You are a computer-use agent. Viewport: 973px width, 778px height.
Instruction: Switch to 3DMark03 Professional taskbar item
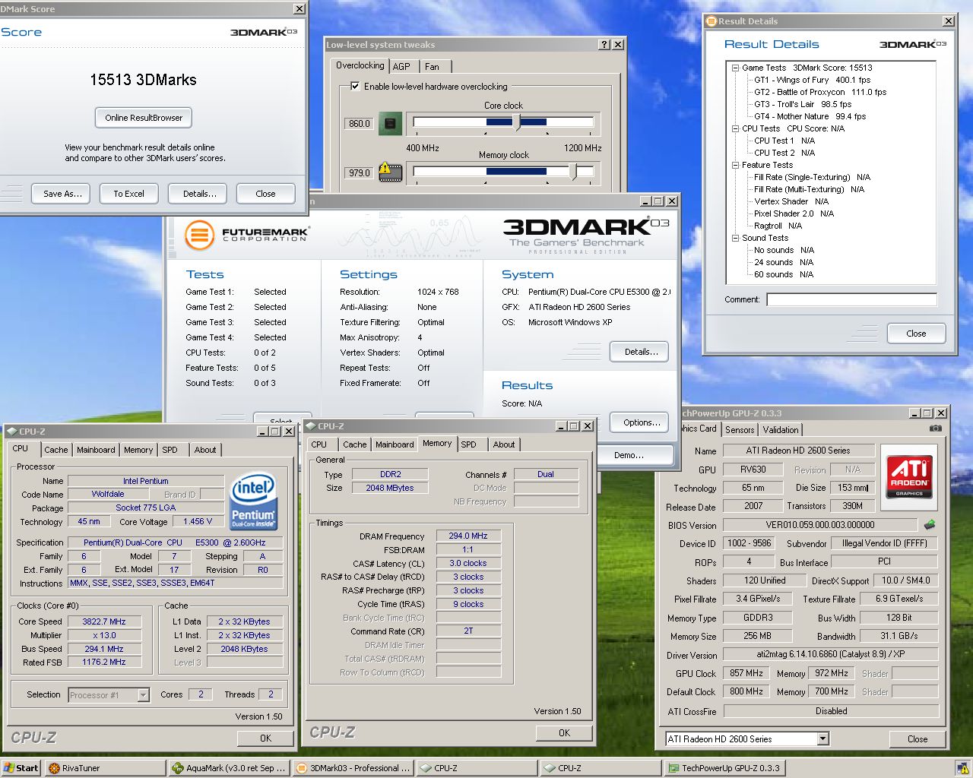click(353, 768)
